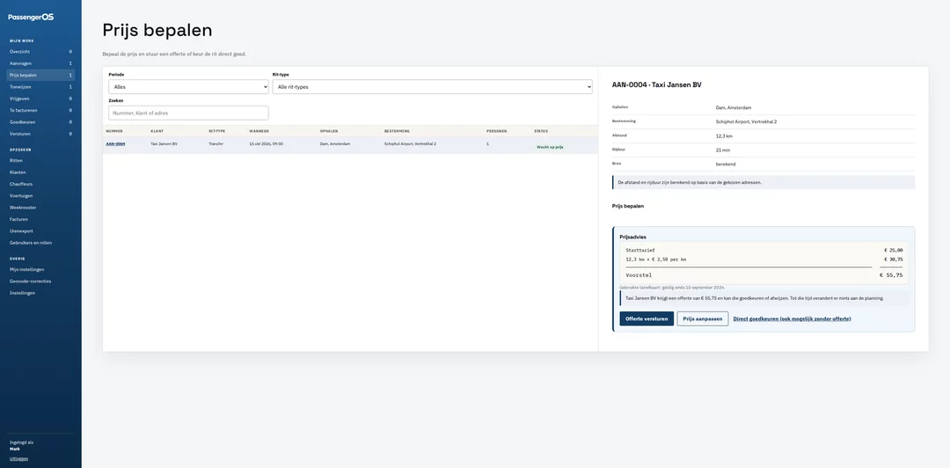Screen dimensions: 950x468
Task: Click the Direct goedkeuren link
Action: tap(792, 318)
